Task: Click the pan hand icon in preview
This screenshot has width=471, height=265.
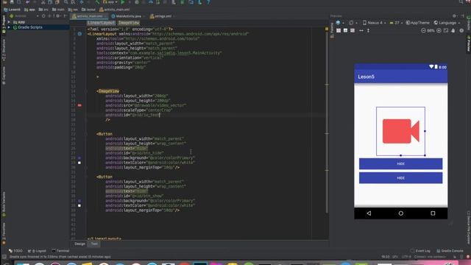Action: 453,31
